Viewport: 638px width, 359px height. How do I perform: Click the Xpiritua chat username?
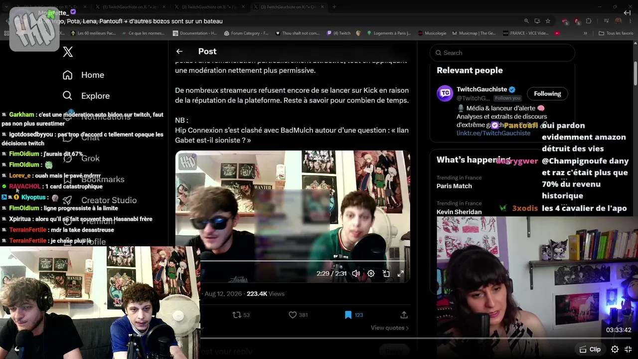(20, 219)
